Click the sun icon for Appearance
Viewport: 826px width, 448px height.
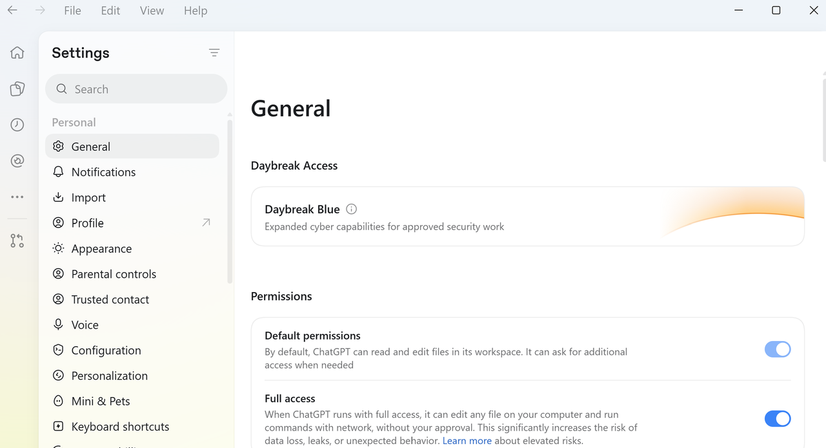click(x=58, y=248)
